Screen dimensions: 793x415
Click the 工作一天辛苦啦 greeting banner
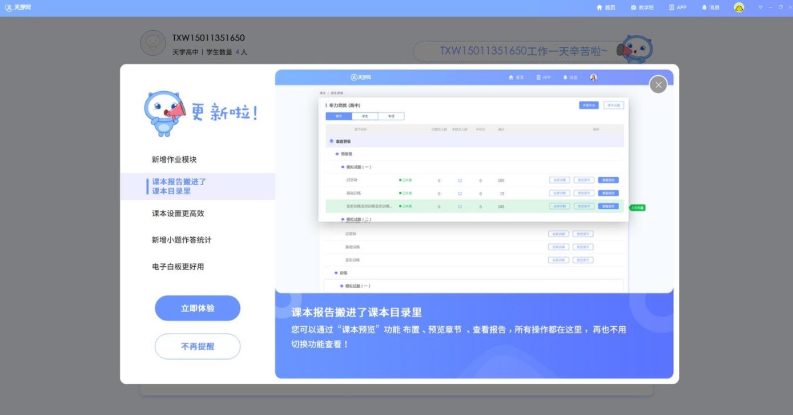520,51
